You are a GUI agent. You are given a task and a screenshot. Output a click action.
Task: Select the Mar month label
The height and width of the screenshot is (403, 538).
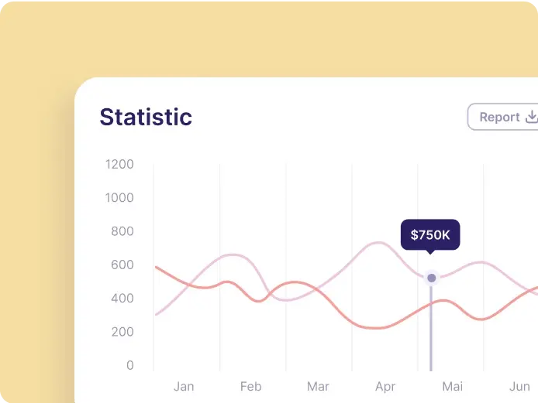tap(318, 387)
